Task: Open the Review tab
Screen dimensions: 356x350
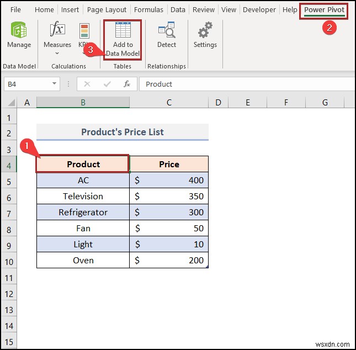Action: tap(204, 10)
